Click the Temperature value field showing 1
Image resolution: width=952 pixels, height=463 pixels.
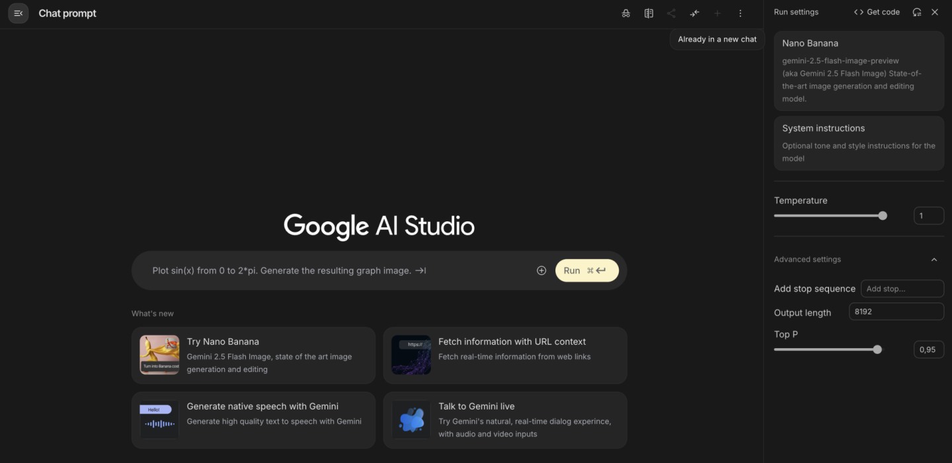[x=929, y=215]
